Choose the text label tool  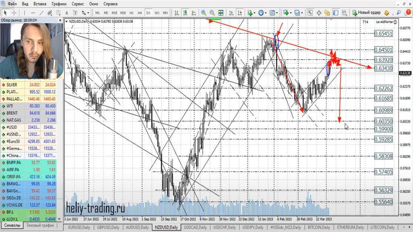[x=67, y=12]
